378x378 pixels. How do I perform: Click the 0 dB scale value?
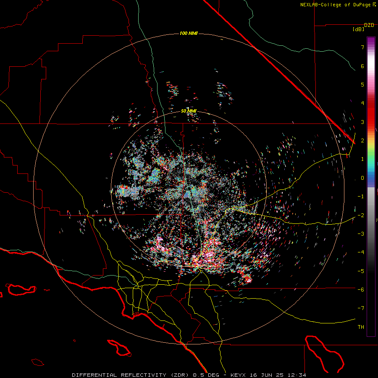click(362, 178)
